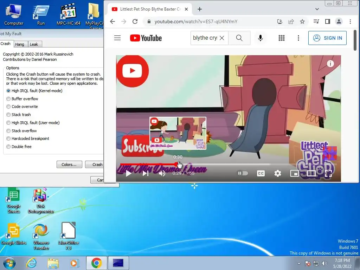This screenshot has width=360, height=270.
Task: Open Google Sheets desktop shortcut
Action: tap(14, 200)
